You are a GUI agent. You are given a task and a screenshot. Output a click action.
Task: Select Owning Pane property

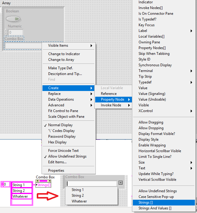(164, 42)
